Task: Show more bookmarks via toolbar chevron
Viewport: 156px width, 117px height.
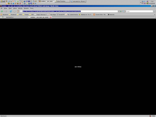Action: [x=155, y=15]
